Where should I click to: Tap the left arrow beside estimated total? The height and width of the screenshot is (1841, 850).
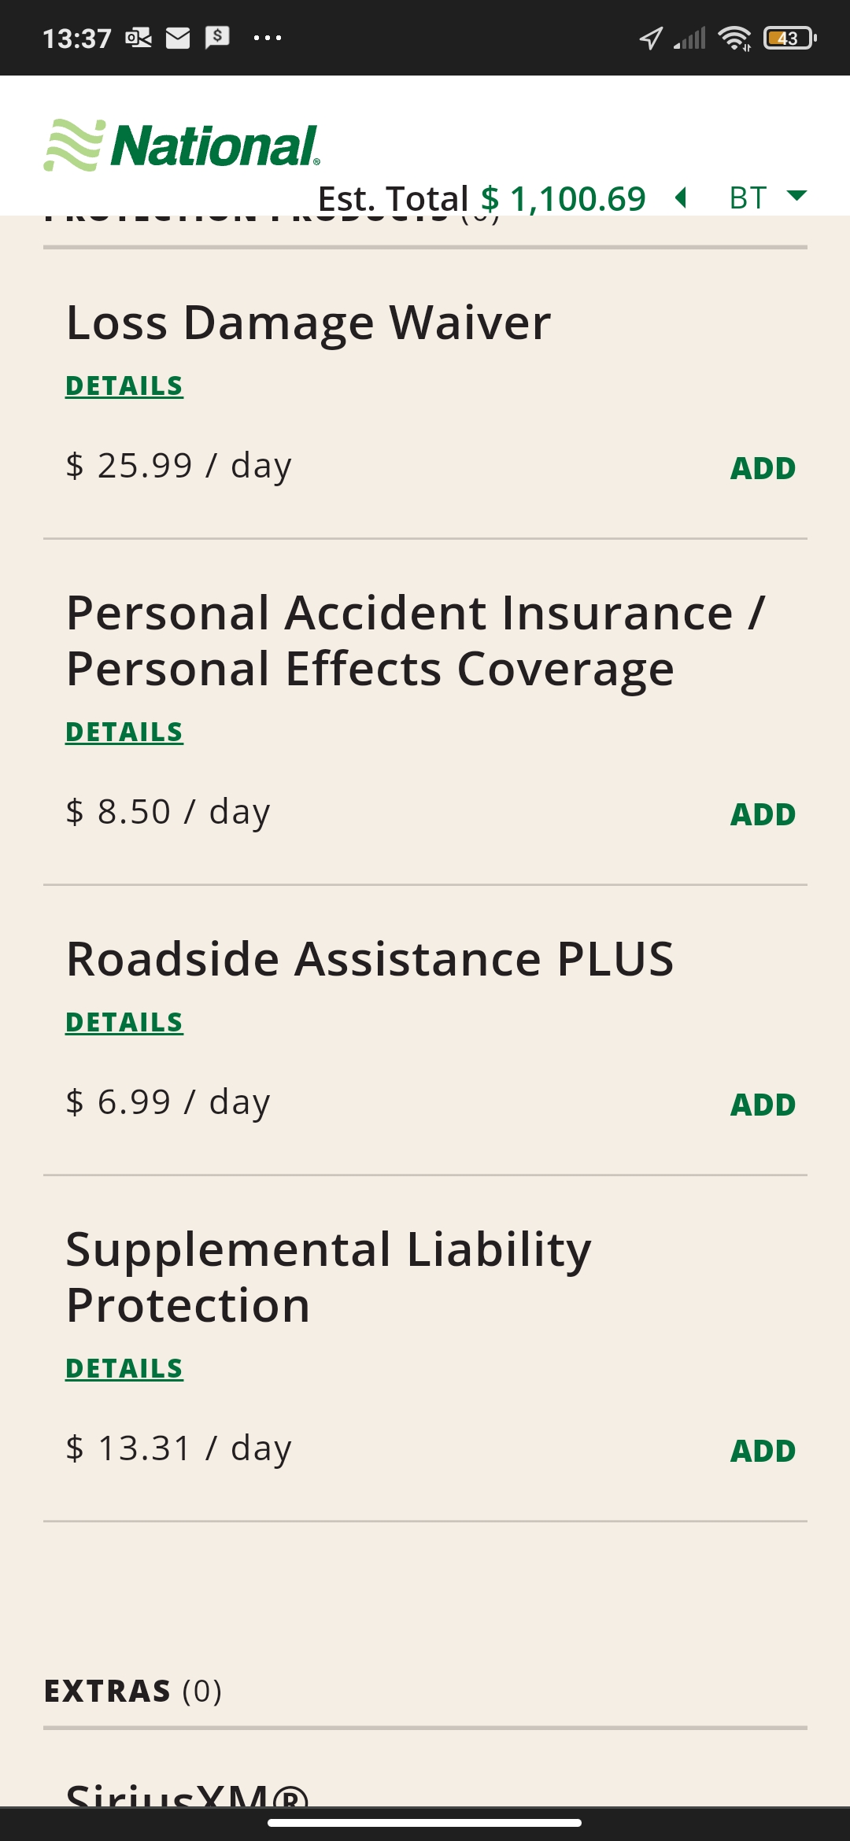click(x=682, y=197)
